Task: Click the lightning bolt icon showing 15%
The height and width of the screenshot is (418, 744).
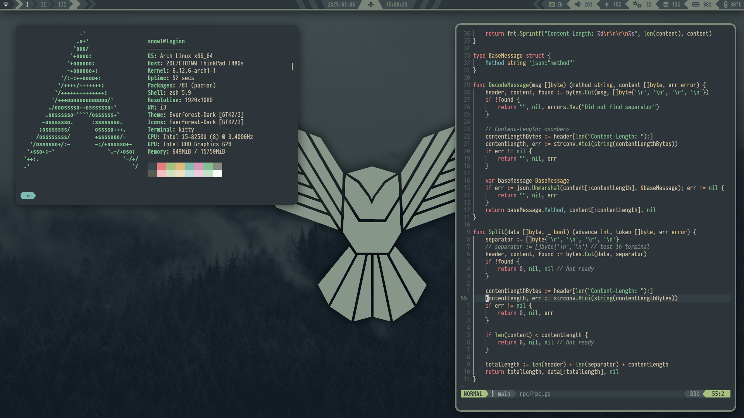Action: click(x=607, y=5)
